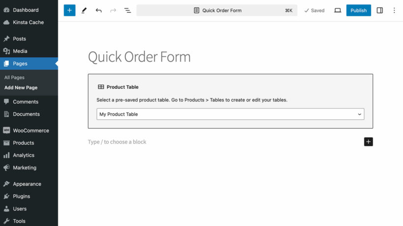Open the document overview list icon
The image size is (403, 226).
click(128, 10)
